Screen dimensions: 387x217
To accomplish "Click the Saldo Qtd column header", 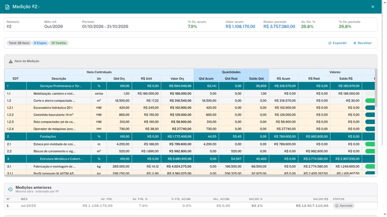I will click(256, 79).
